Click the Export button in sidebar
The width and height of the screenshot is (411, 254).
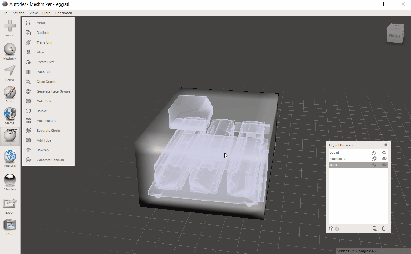pyautogui.click(x=10, y=206)
